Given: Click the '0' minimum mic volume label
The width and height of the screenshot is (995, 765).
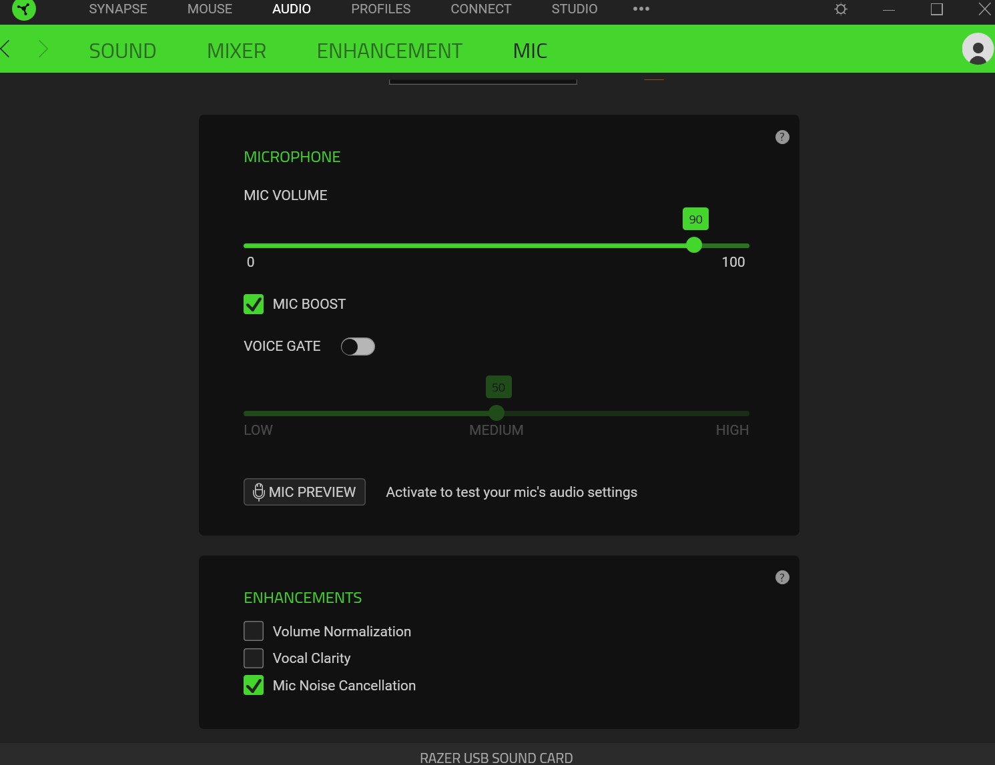Looking at the screenshot, I should click(251, 262).
